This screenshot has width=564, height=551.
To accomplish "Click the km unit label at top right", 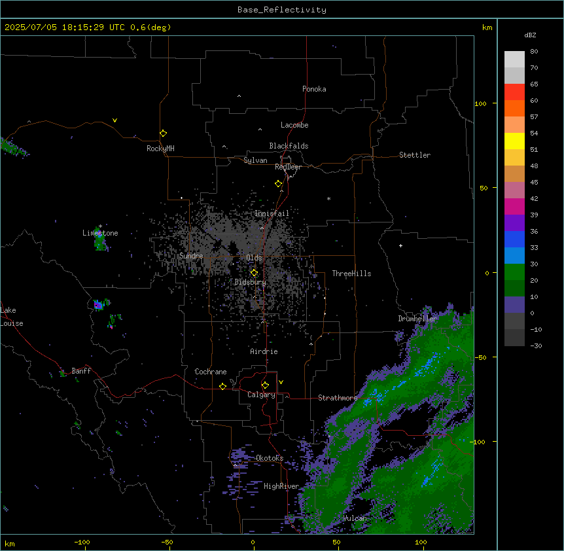I will click(487, 27).
